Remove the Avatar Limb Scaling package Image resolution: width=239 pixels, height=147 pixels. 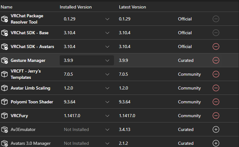(216, 88)
